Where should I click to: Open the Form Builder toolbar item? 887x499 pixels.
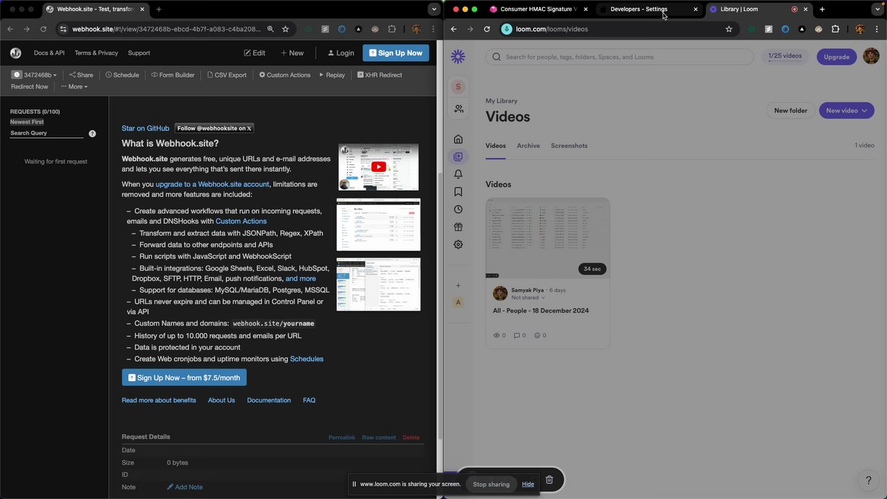click(173, 75)
